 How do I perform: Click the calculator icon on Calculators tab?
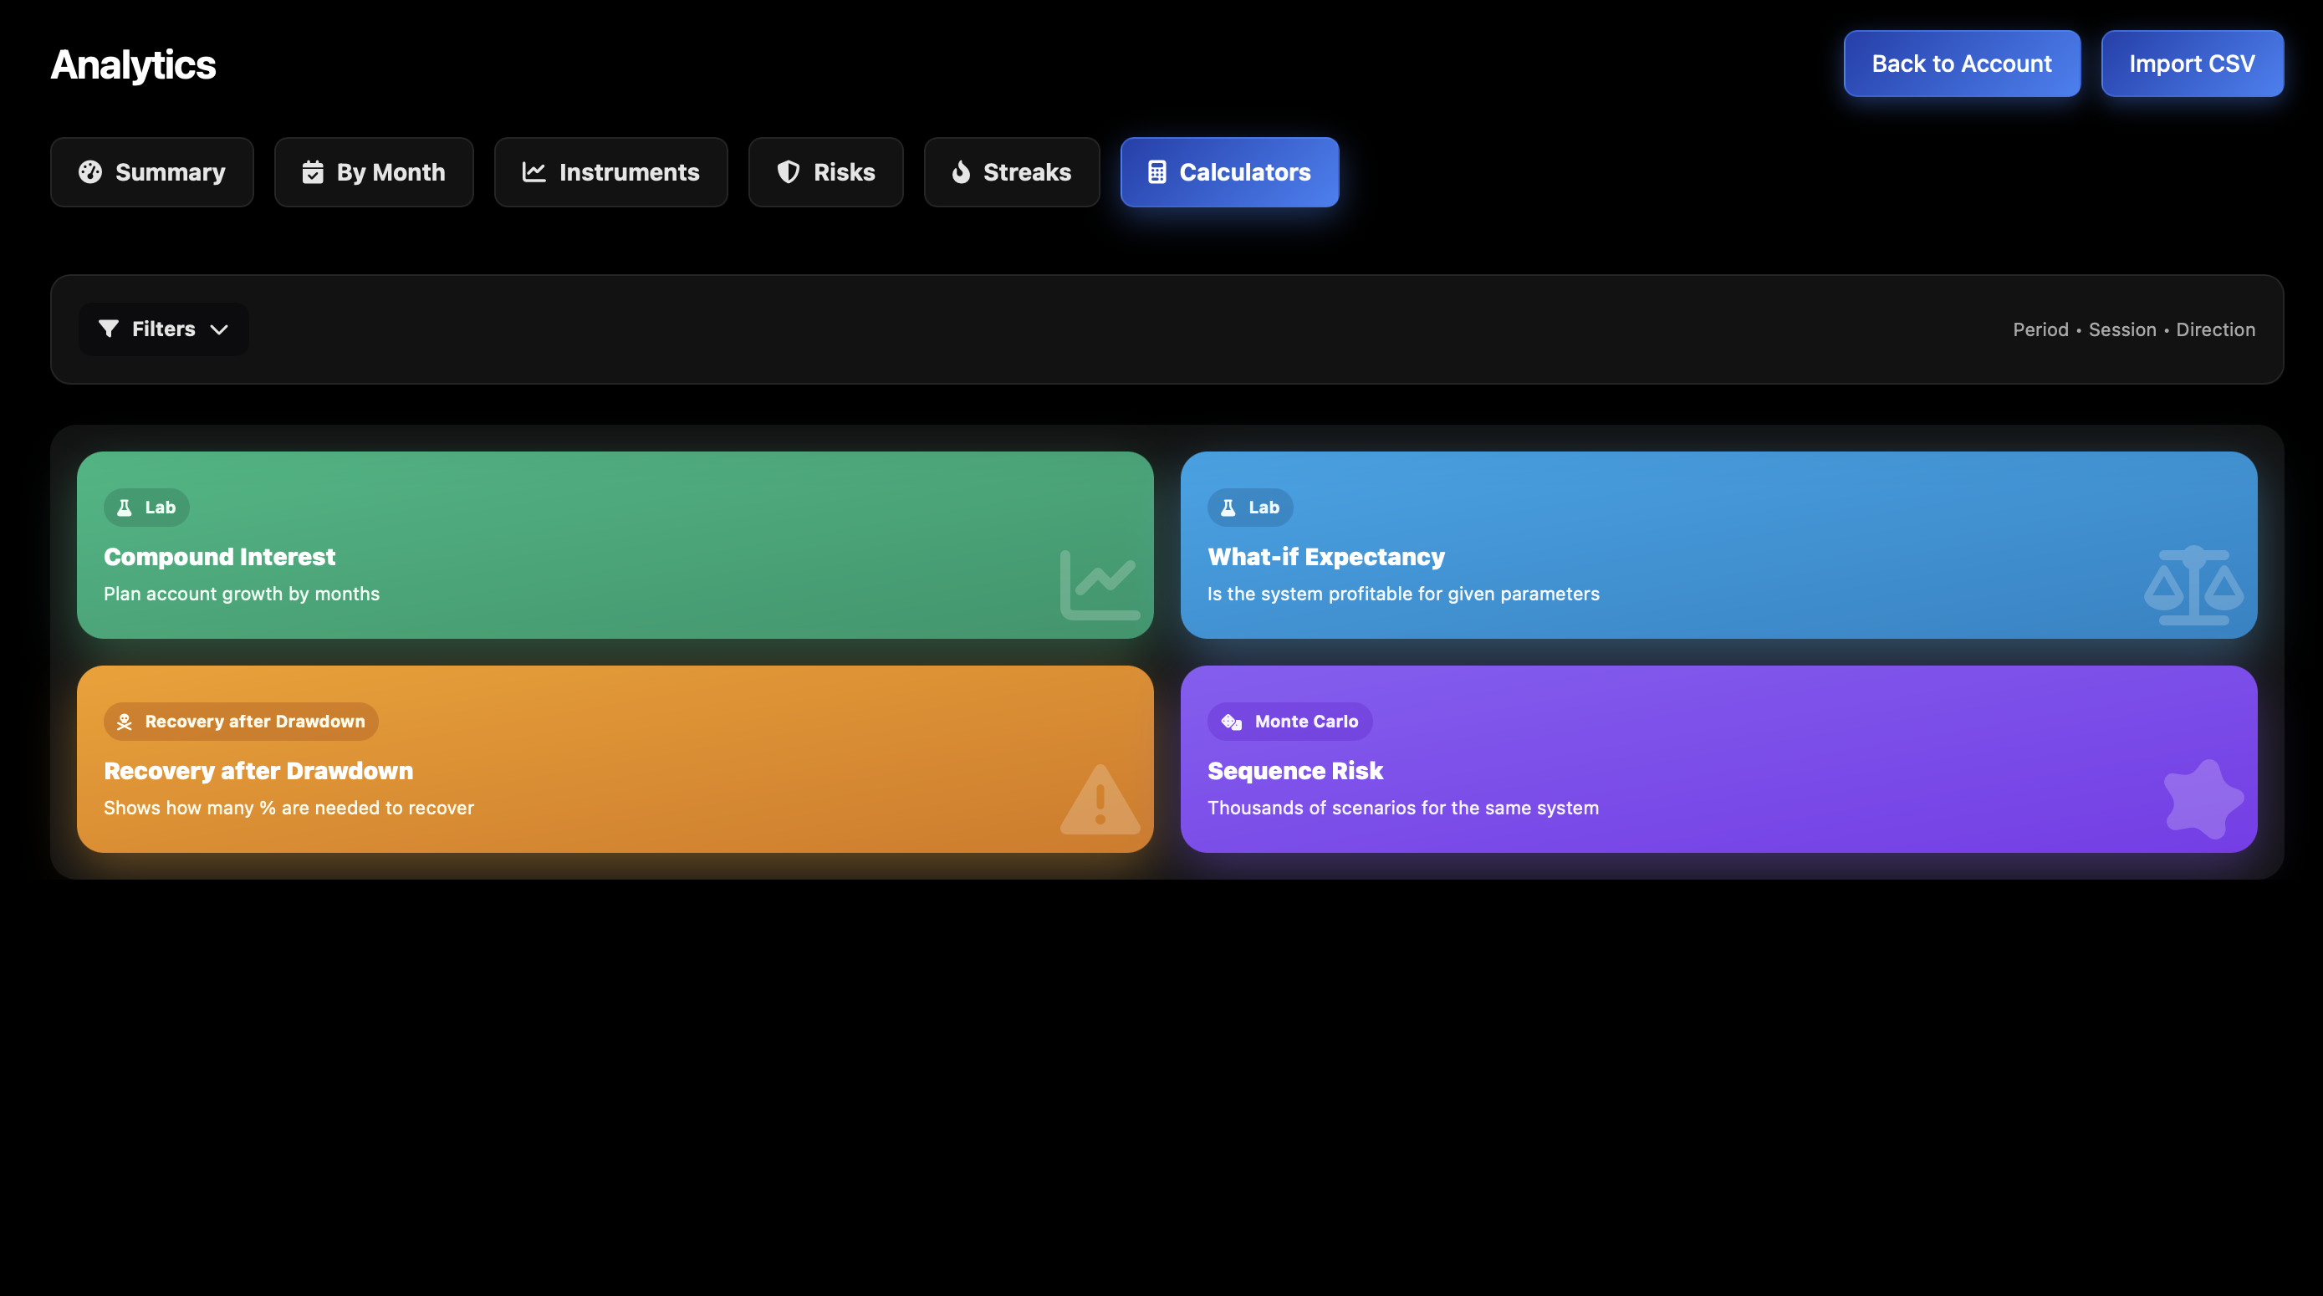point(1156,172)
